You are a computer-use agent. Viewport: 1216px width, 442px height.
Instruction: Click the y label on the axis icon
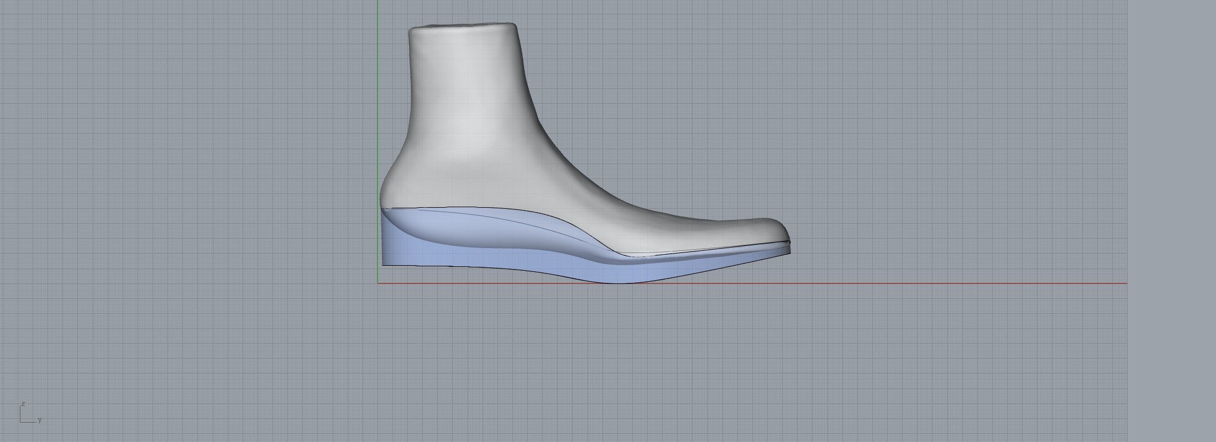[40, 420]
